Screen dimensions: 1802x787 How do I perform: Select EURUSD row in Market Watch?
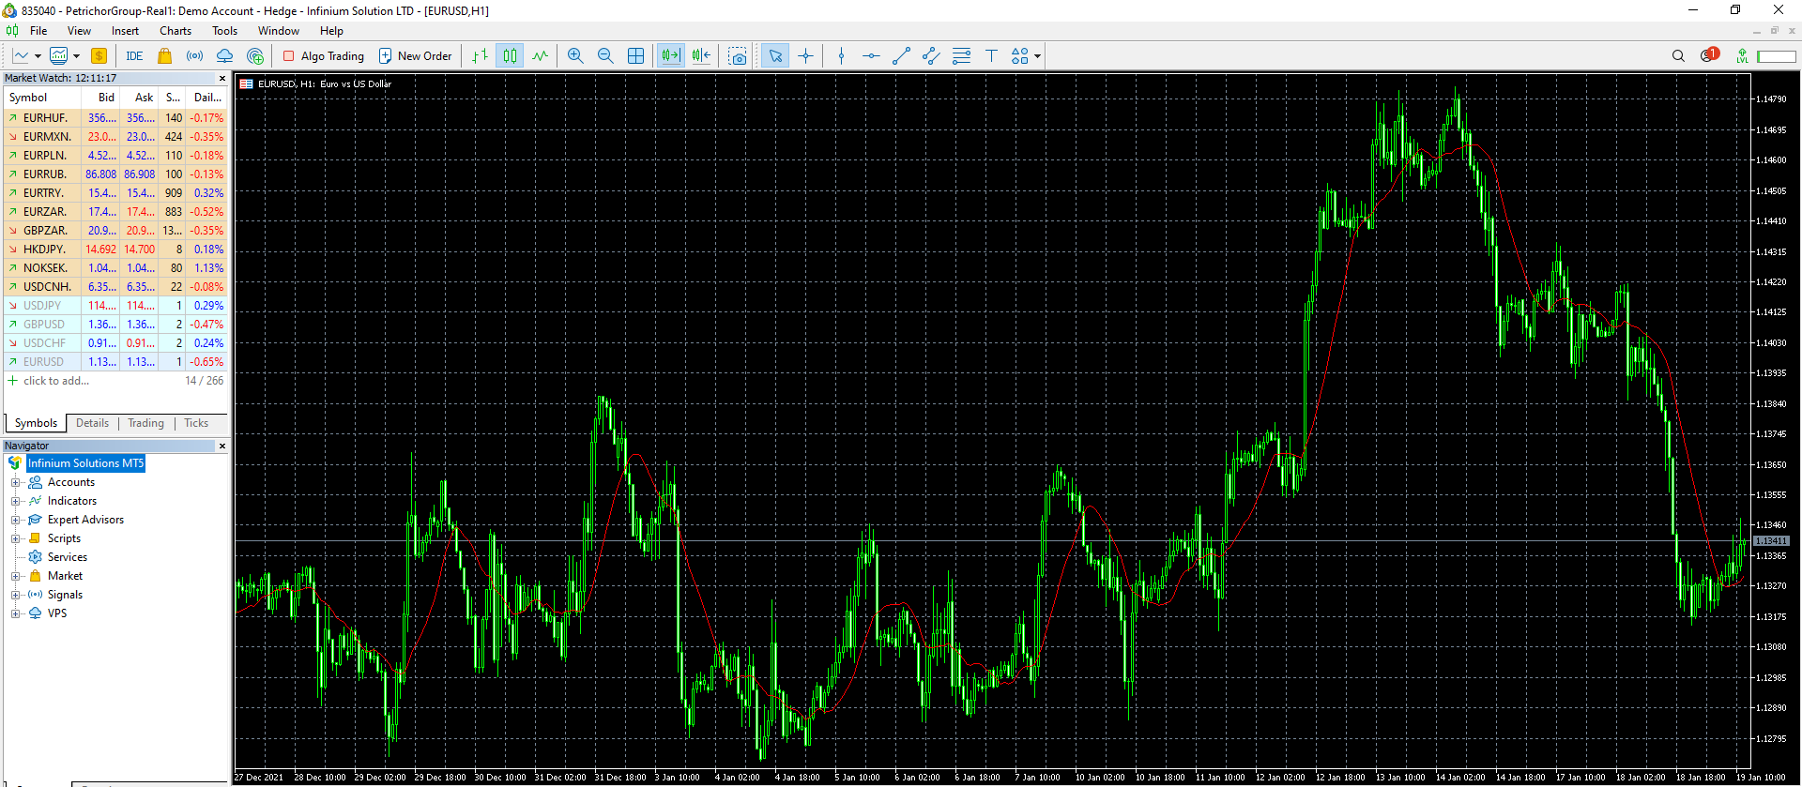[x=115, y=362]
